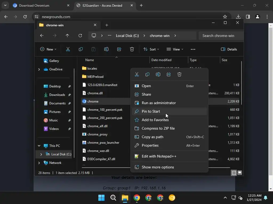Bookmark this page with star icon
The image size is (273, 204).
[x=225, y=17]
